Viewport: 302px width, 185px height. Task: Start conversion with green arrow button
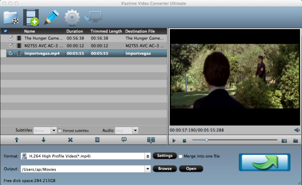coord(265,162)
